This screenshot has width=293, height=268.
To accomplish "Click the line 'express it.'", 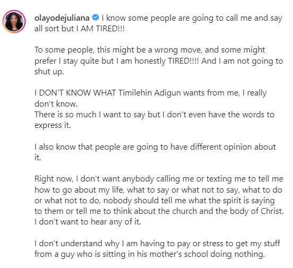I will coord(53,125).
